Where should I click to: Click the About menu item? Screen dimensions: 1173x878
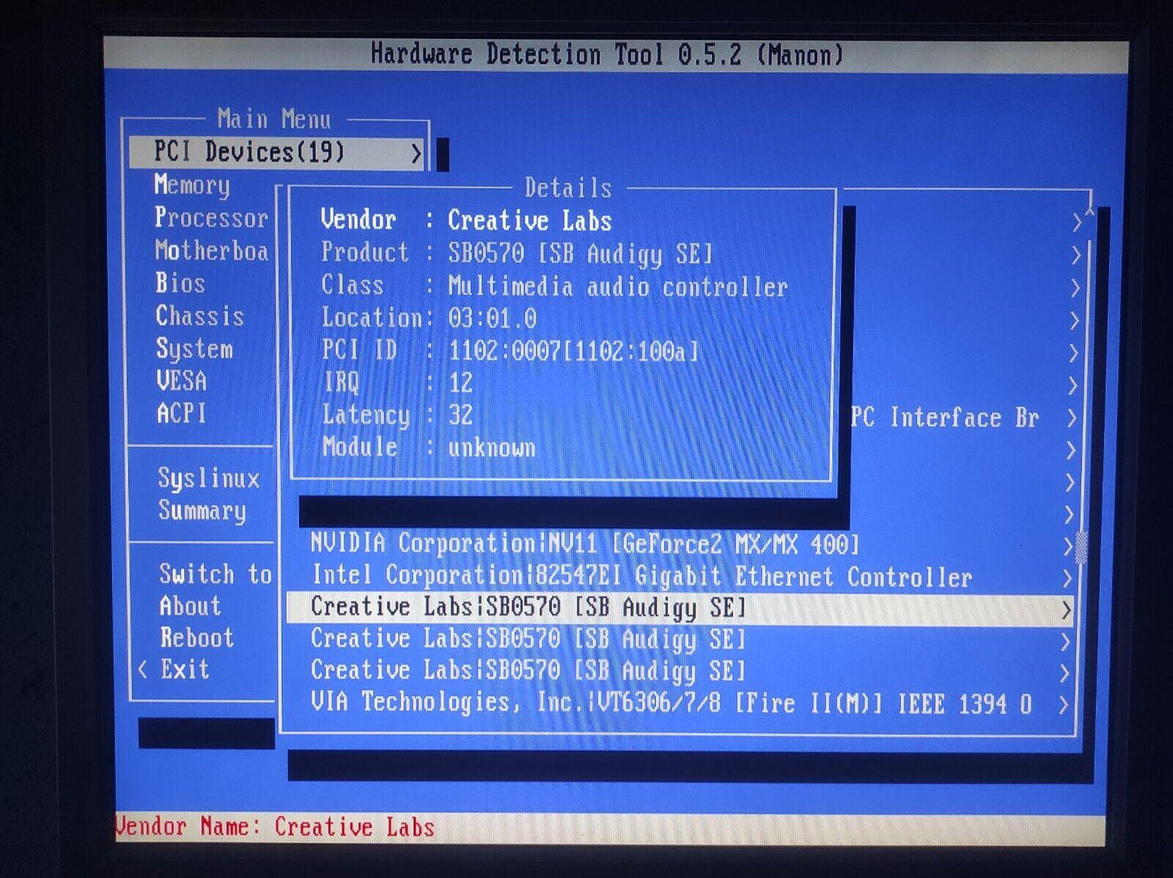(190, 606)
